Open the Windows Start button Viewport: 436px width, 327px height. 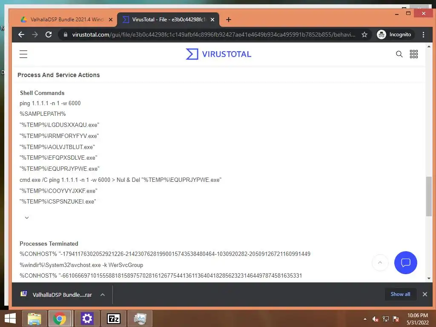[x=10, y=318]
